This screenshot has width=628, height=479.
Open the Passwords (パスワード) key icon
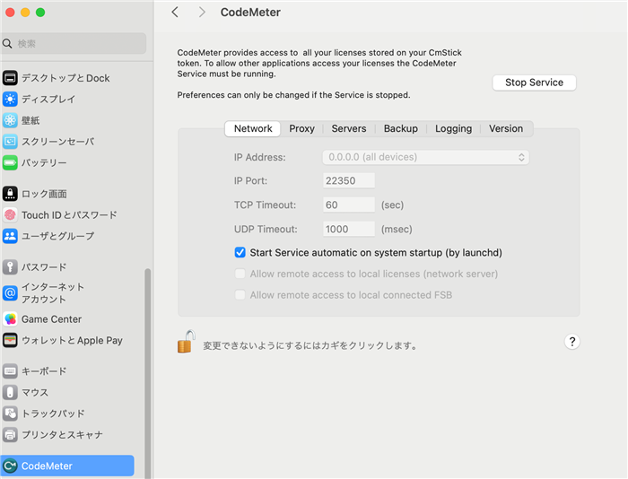pyautogui.click(x=10, y=266)
